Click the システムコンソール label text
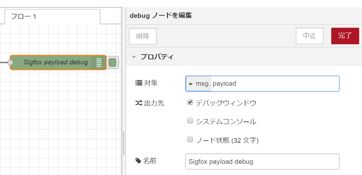Viewport: 362px width, 175px height. 226,121
